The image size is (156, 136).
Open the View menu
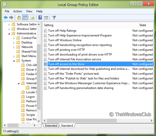(x=29, y=11)
